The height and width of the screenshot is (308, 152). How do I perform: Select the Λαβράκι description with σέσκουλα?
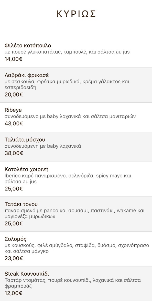pos(67,85)
